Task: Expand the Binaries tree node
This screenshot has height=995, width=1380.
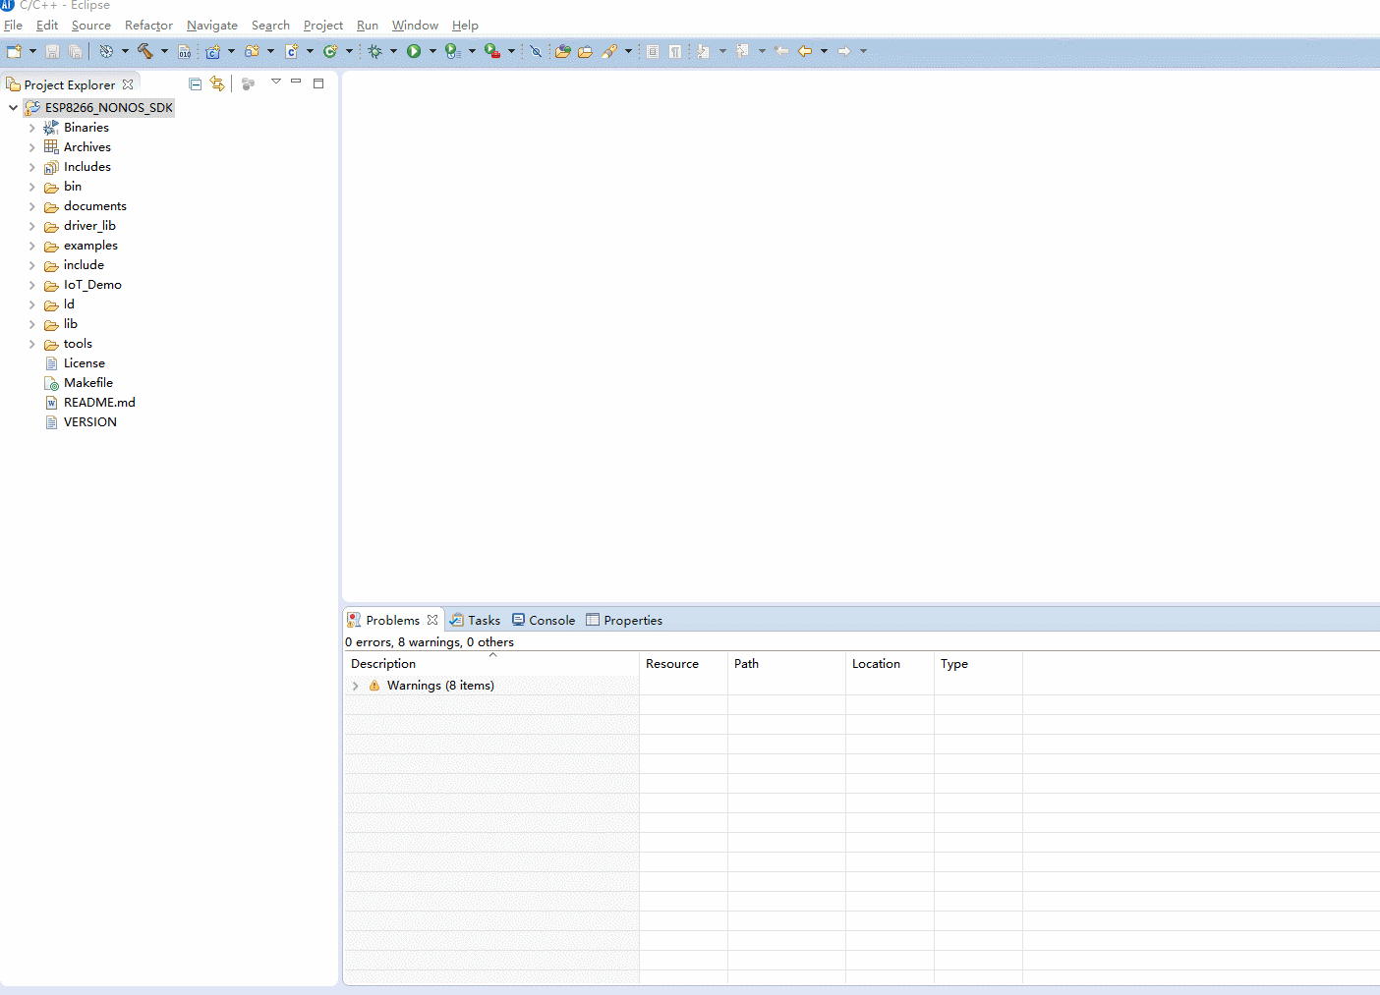Action: click(32, 128)
